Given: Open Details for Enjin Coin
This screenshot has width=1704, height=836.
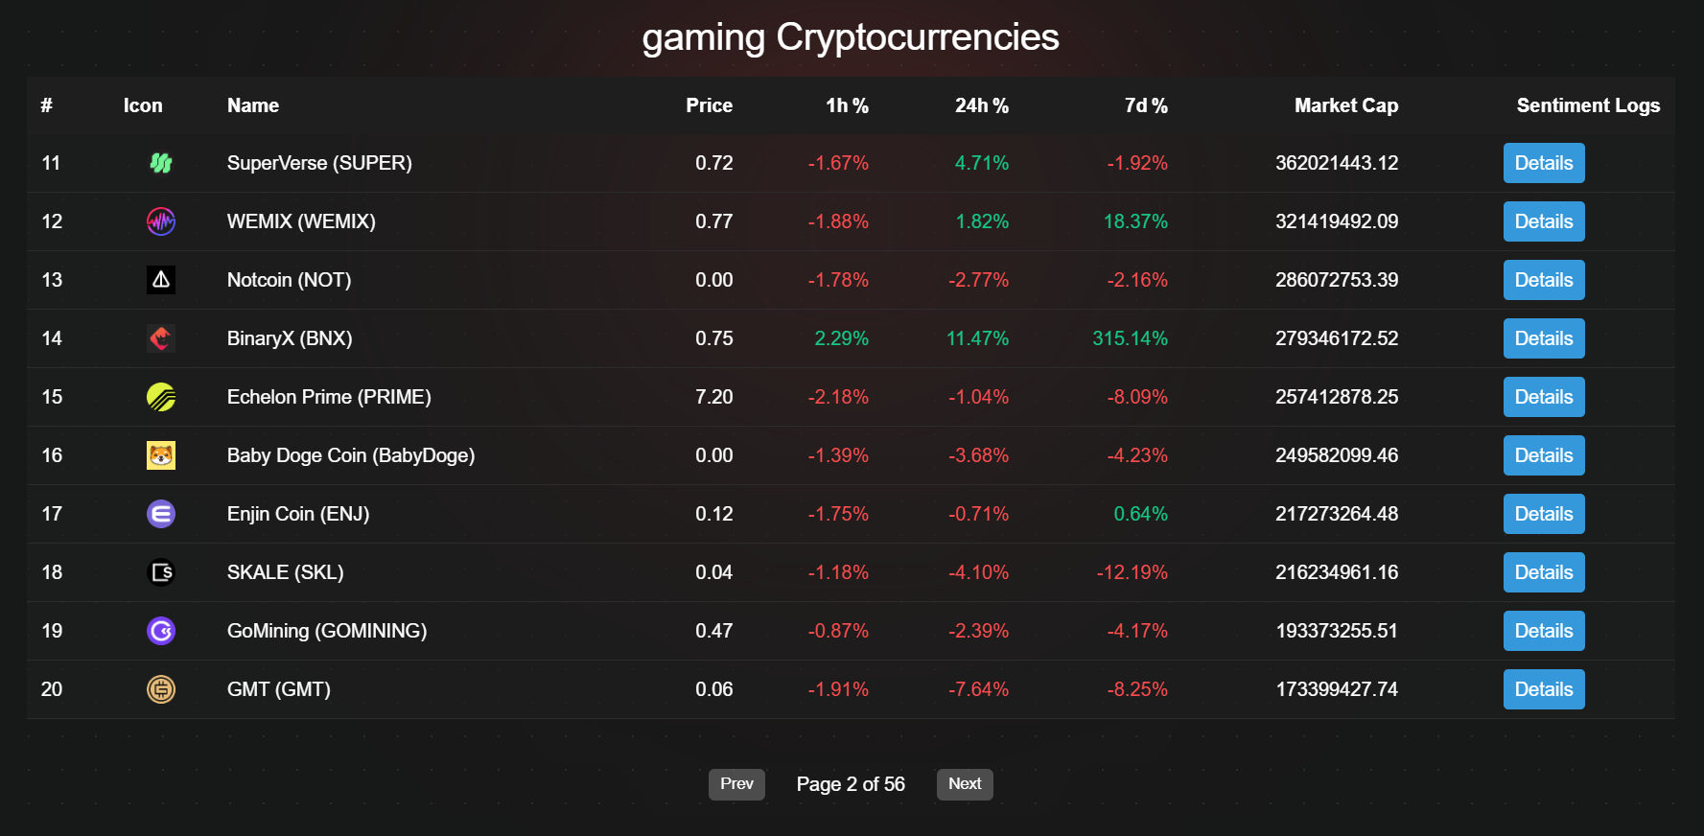Looking at the screenshot, I should (x=1543, y=514).
